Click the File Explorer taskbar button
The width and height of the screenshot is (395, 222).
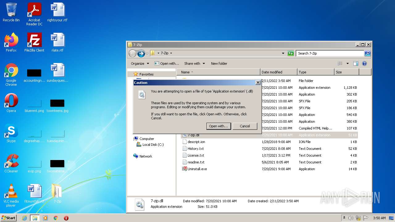35,218
